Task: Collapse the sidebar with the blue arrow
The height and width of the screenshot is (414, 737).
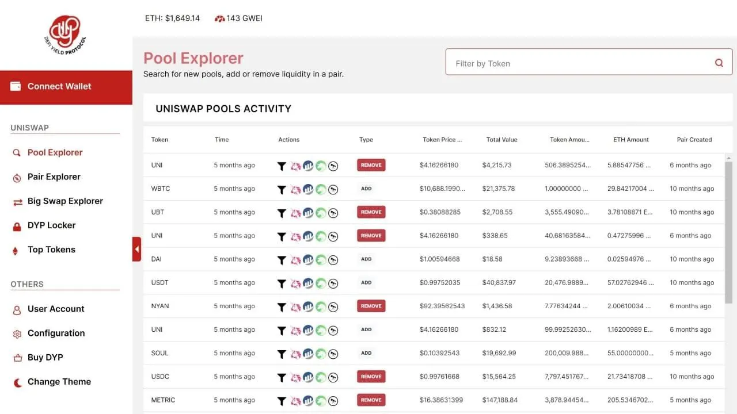Action: (136, 249)
